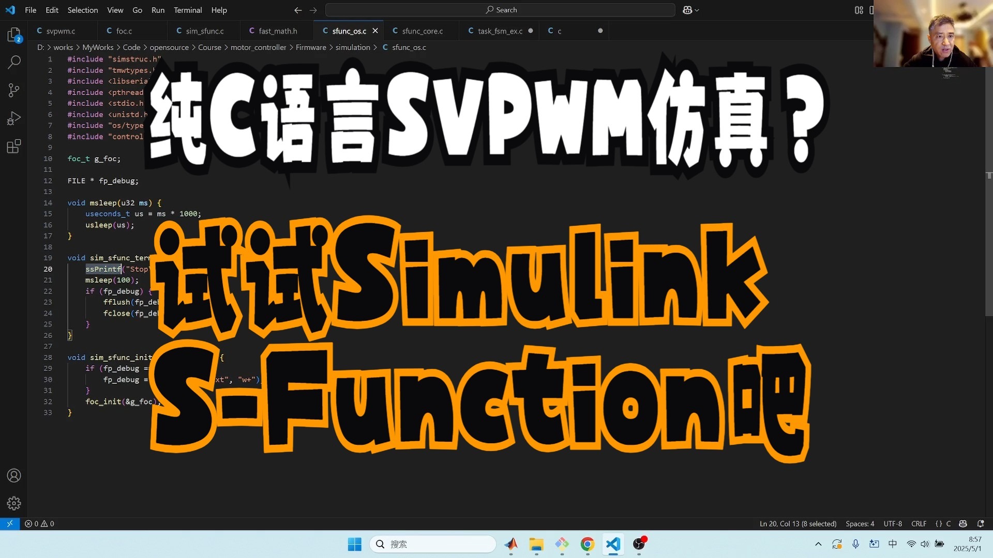Change indentation via Spaces: 4
The height and width of the screenshot is (558, 993).
tap(860, 523)
